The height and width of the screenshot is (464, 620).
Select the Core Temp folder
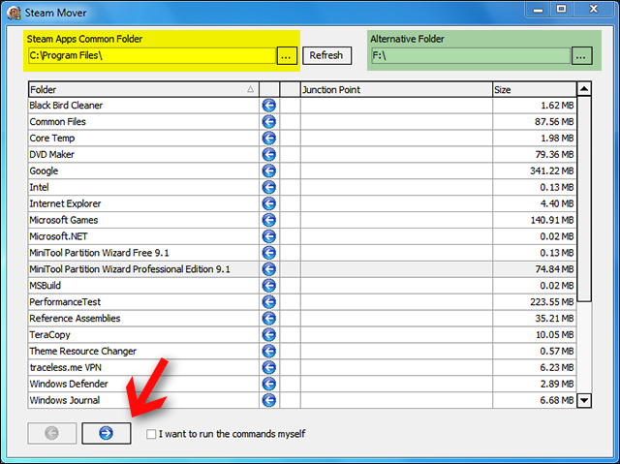pyautogui.click(x=144, y=138)
